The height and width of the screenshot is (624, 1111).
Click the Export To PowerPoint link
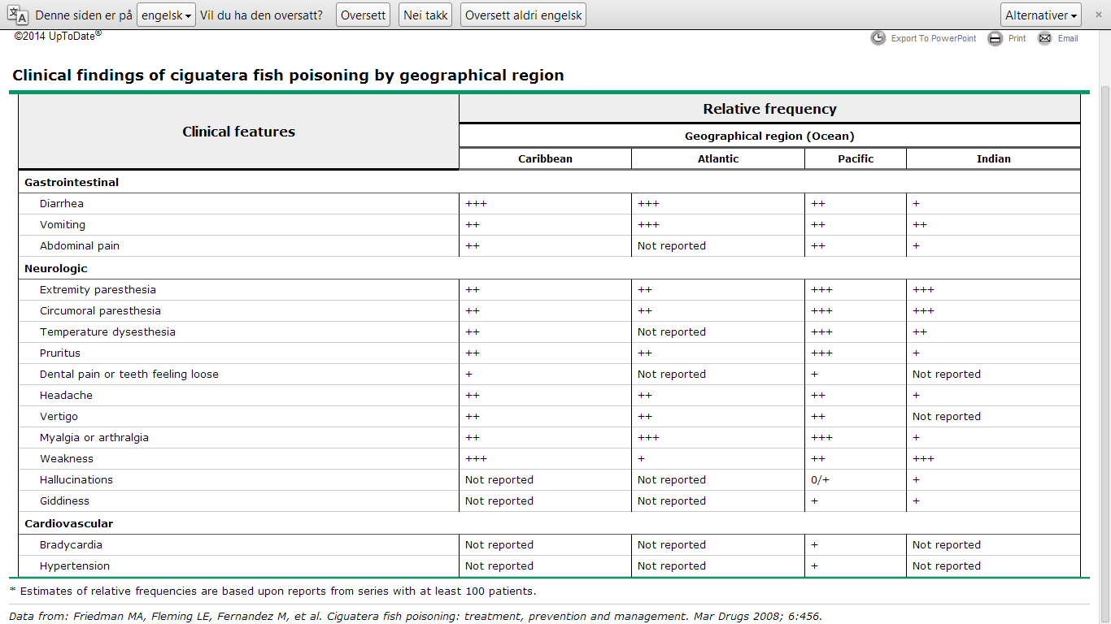click(x=934, y=38)
